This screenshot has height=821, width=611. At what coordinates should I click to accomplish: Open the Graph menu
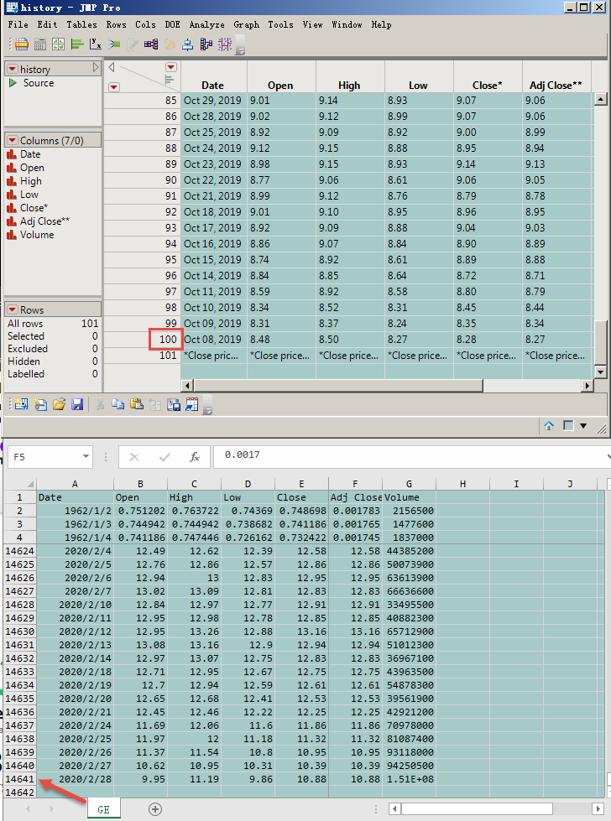point(246,25)
